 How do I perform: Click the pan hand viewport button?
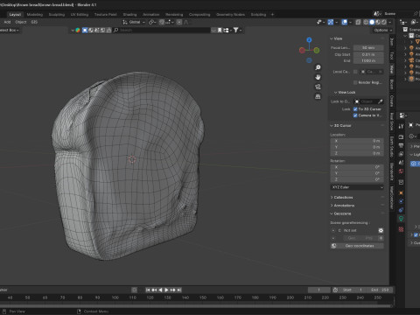318,77
